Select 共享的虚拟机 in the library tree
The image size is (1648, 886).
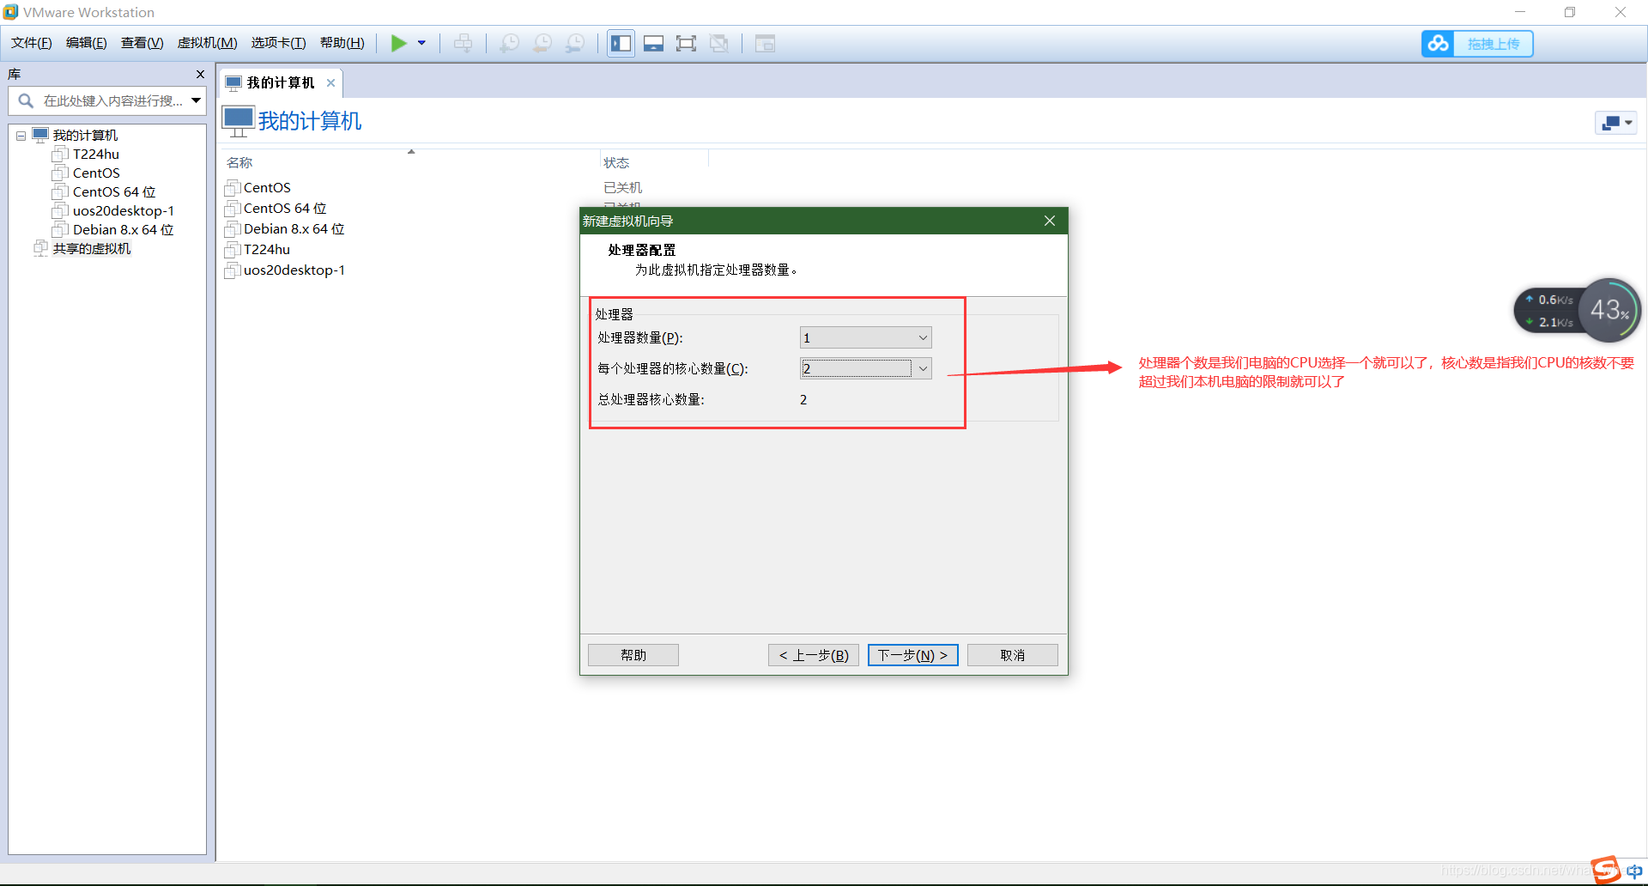click(x=92, y=249)
